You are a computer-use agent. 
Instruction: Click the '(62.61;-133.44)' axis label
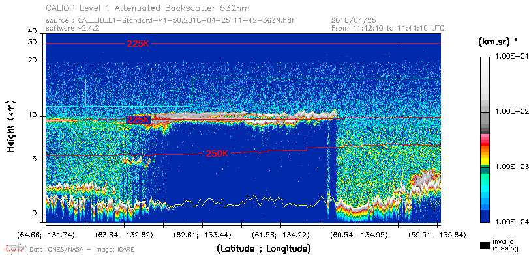pos(202,235)
